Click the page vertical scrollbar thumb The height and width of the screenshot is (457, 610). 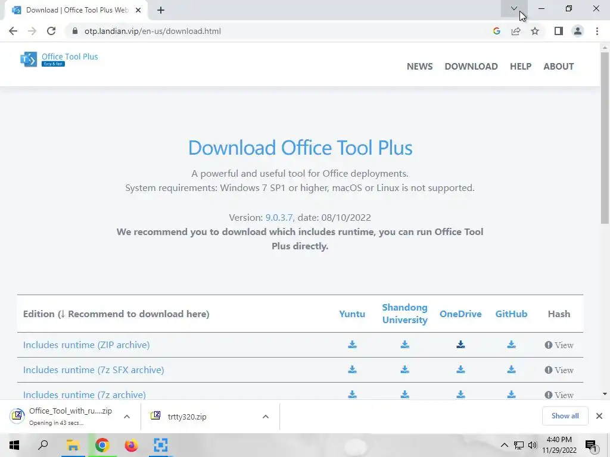click(x=605, y=138)
